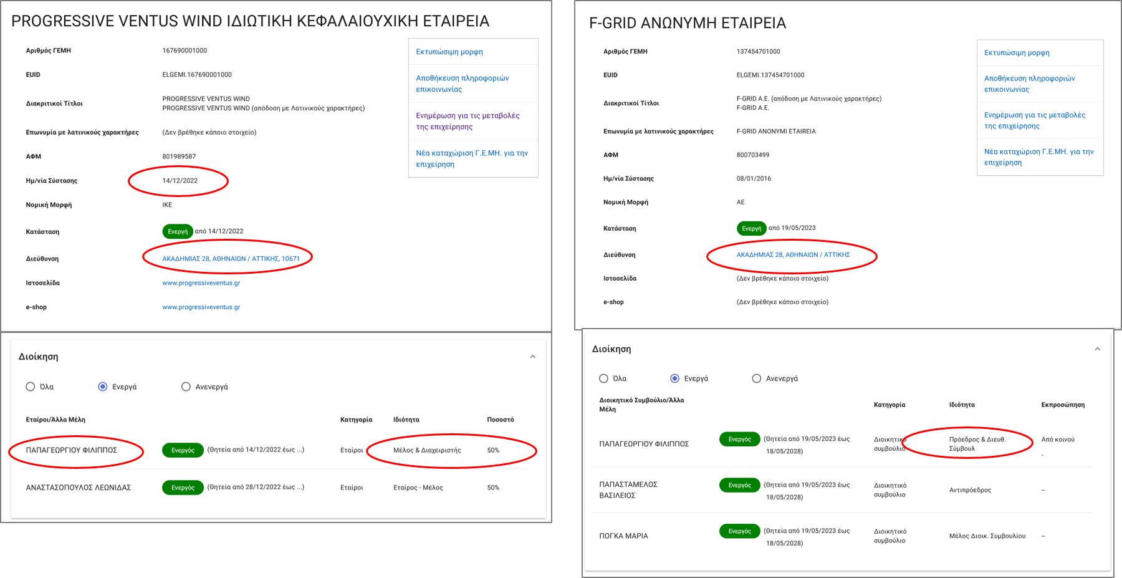Click 50% share of ΑΝΑΣΤΑΣΟΠΟΥΛΟΣ ΛΕΩΝΙΔΑΣ
The width and height of the screenshot is (1122, 578).
point(493,488)
